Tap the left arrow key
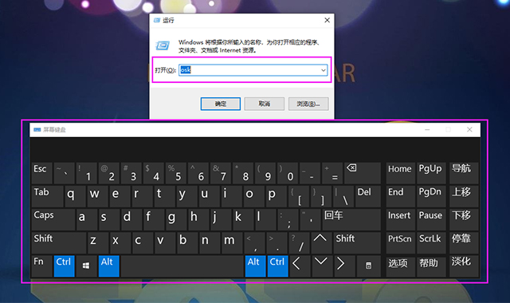 (x=300, y=266)
